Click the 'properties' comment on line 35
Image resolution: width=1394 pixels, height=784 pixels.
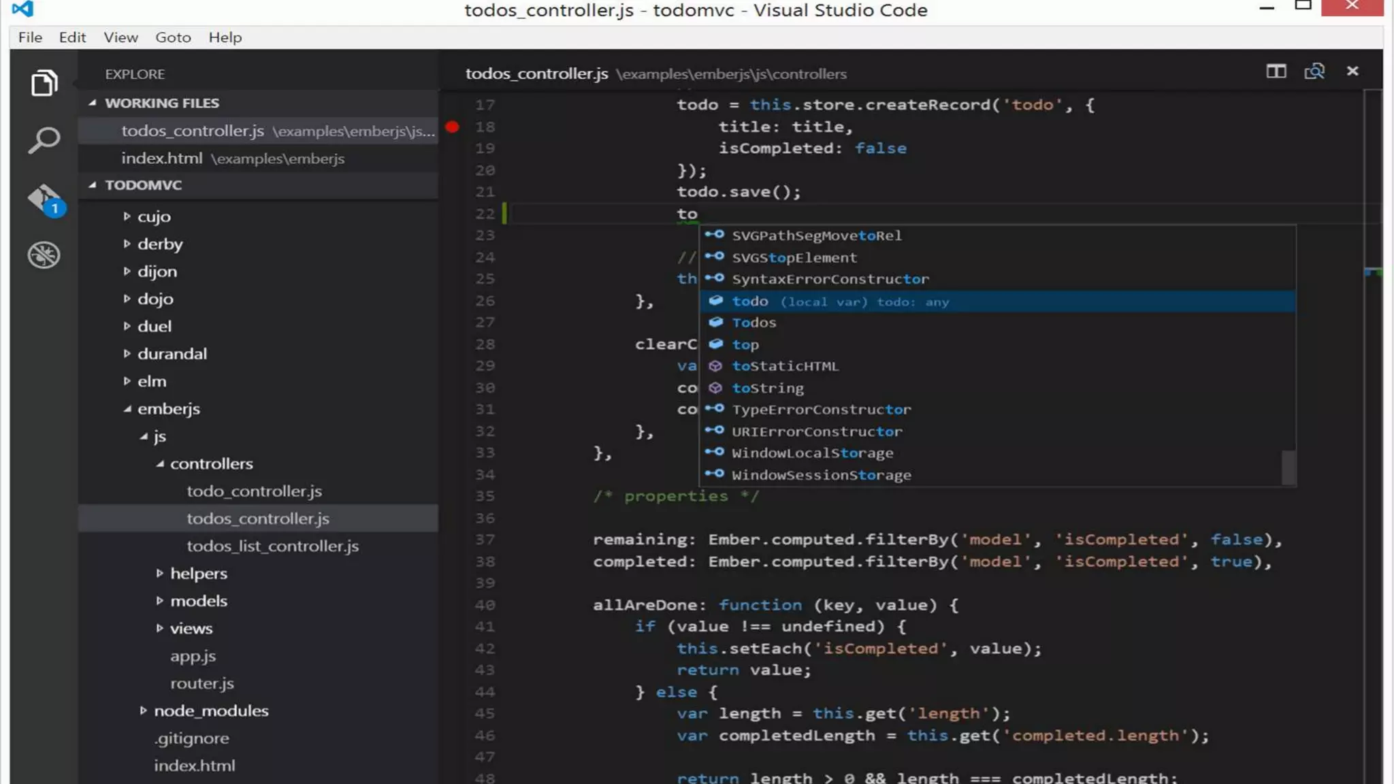(676, 496)
